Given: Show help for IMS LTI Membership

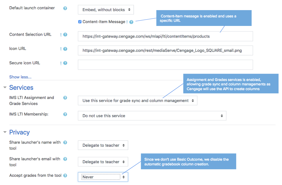Looking at the screenshot, I should pos(65,114).
